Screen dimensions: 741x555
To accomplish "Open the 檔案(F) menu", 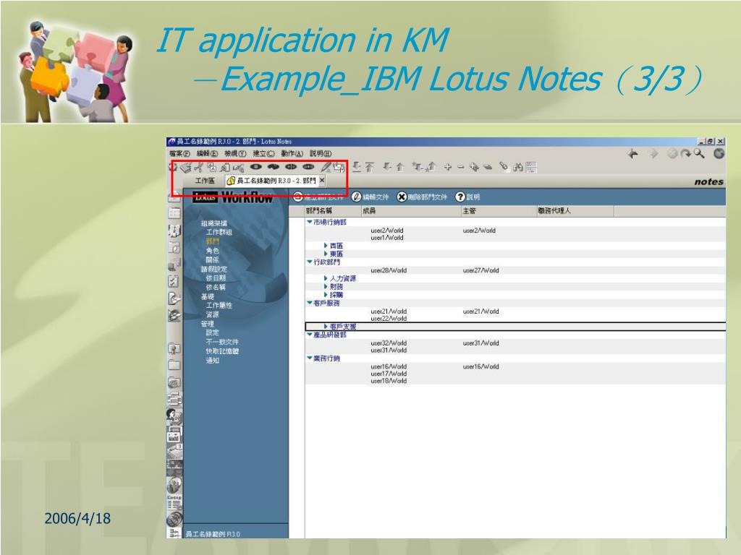I will tap(179, 153).
